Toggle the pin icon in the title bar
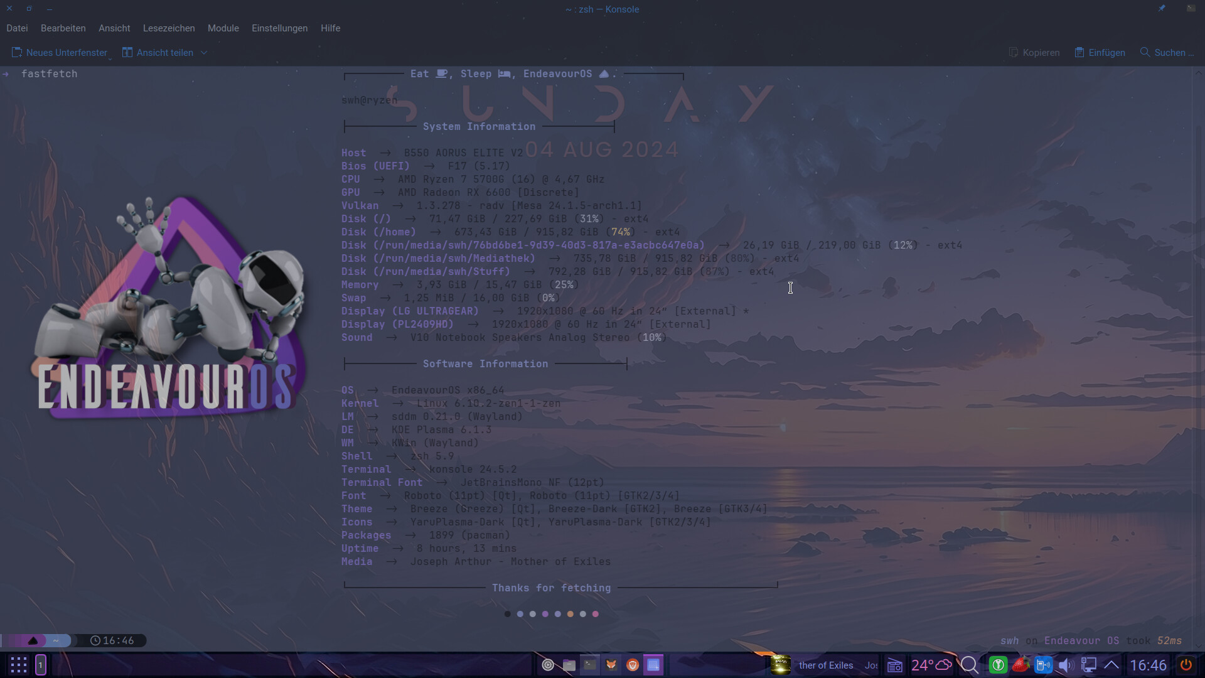 pos(1162,9)
